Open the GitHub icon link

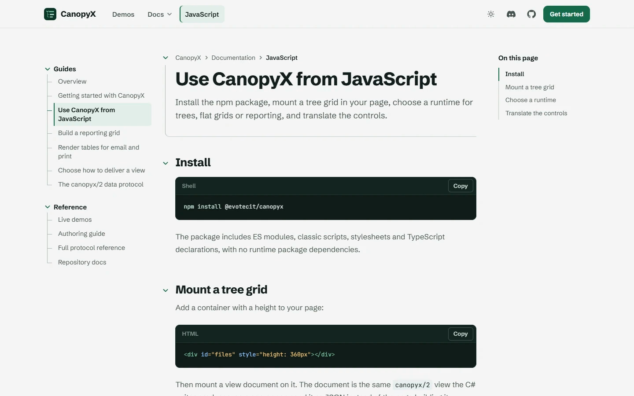coord(531,14)
